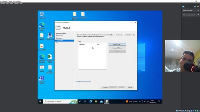This screenshot has height=112, width=200.
Task: Open the Microsoft Teams desktop shortcut
Action: 42,80
